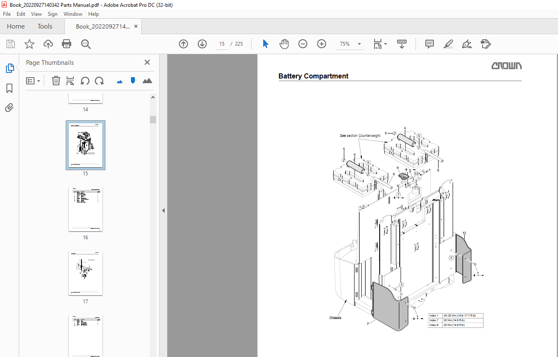The image size is (558, 357).
Task: Close the Book_2022092714 document tab
Action: [136, 26]
